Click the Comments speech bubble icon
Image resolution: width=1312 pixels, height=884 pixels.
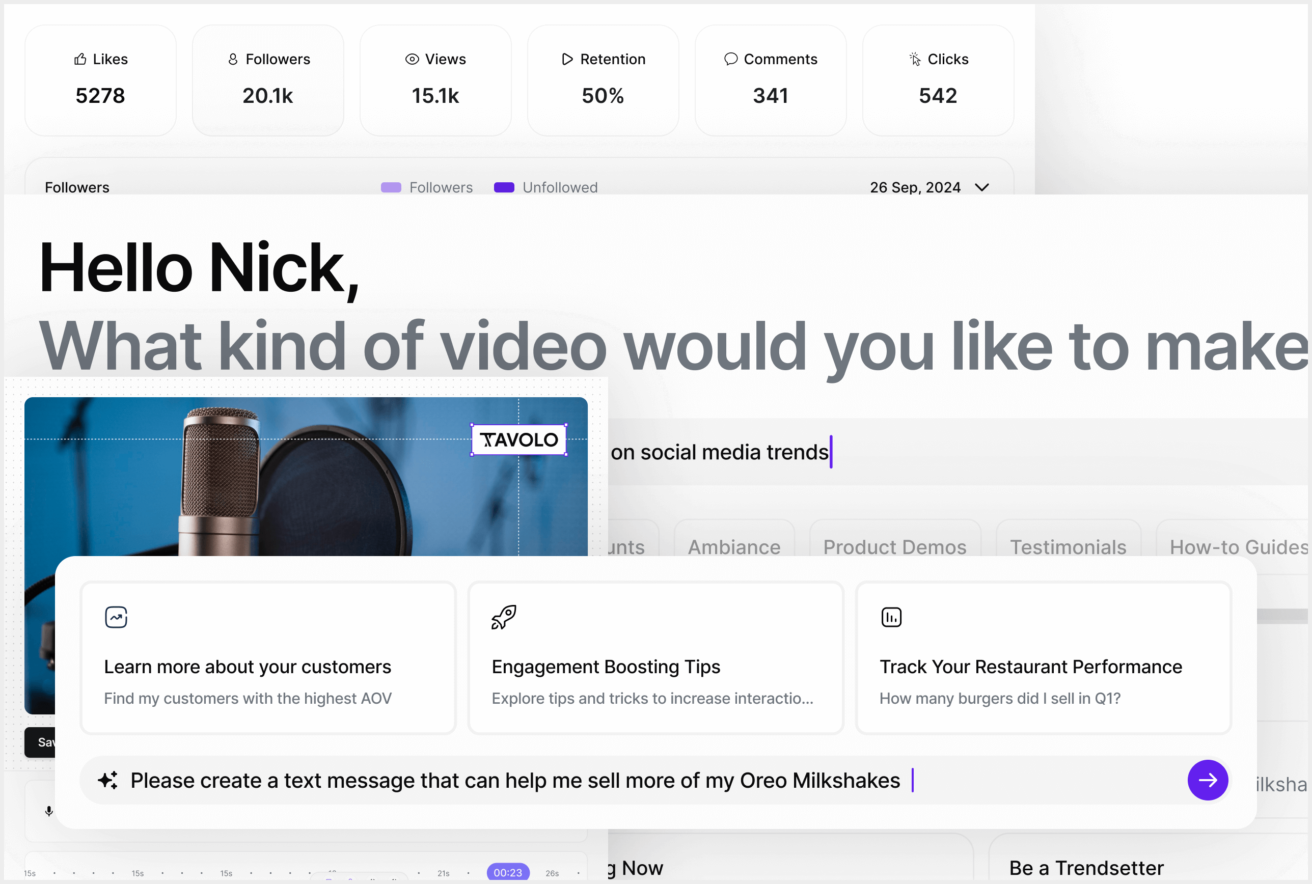[x=731, y=59]
